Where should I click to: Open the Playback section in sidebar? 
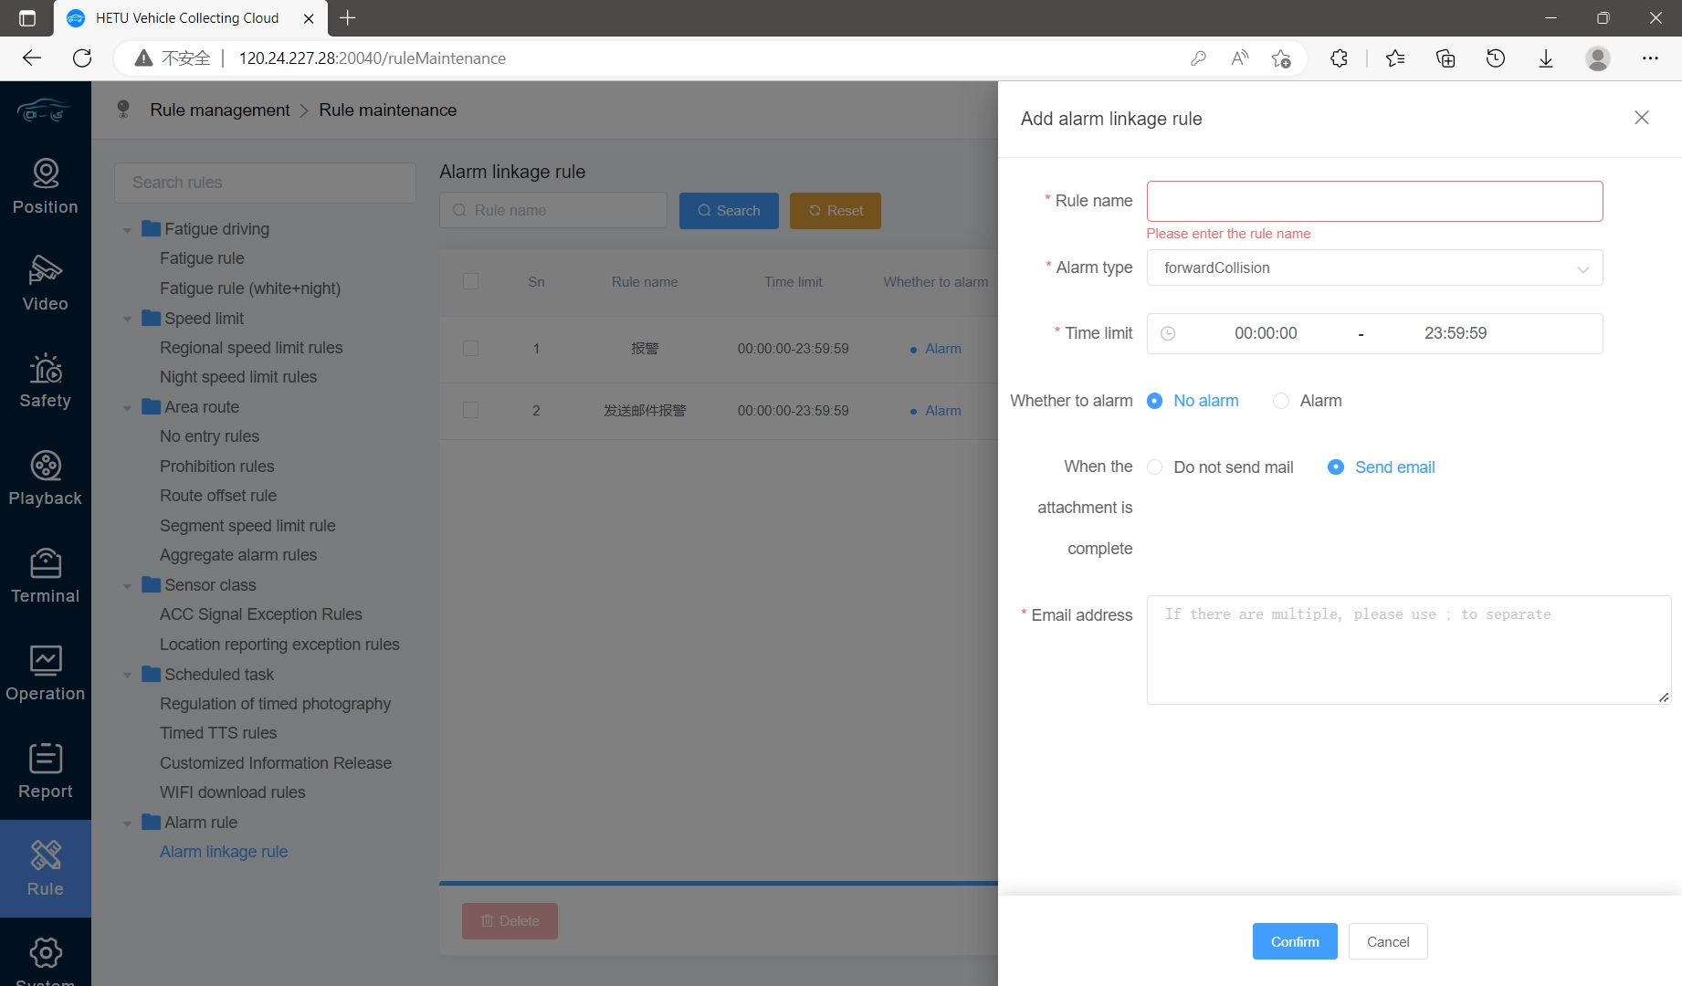click(45, 478)
